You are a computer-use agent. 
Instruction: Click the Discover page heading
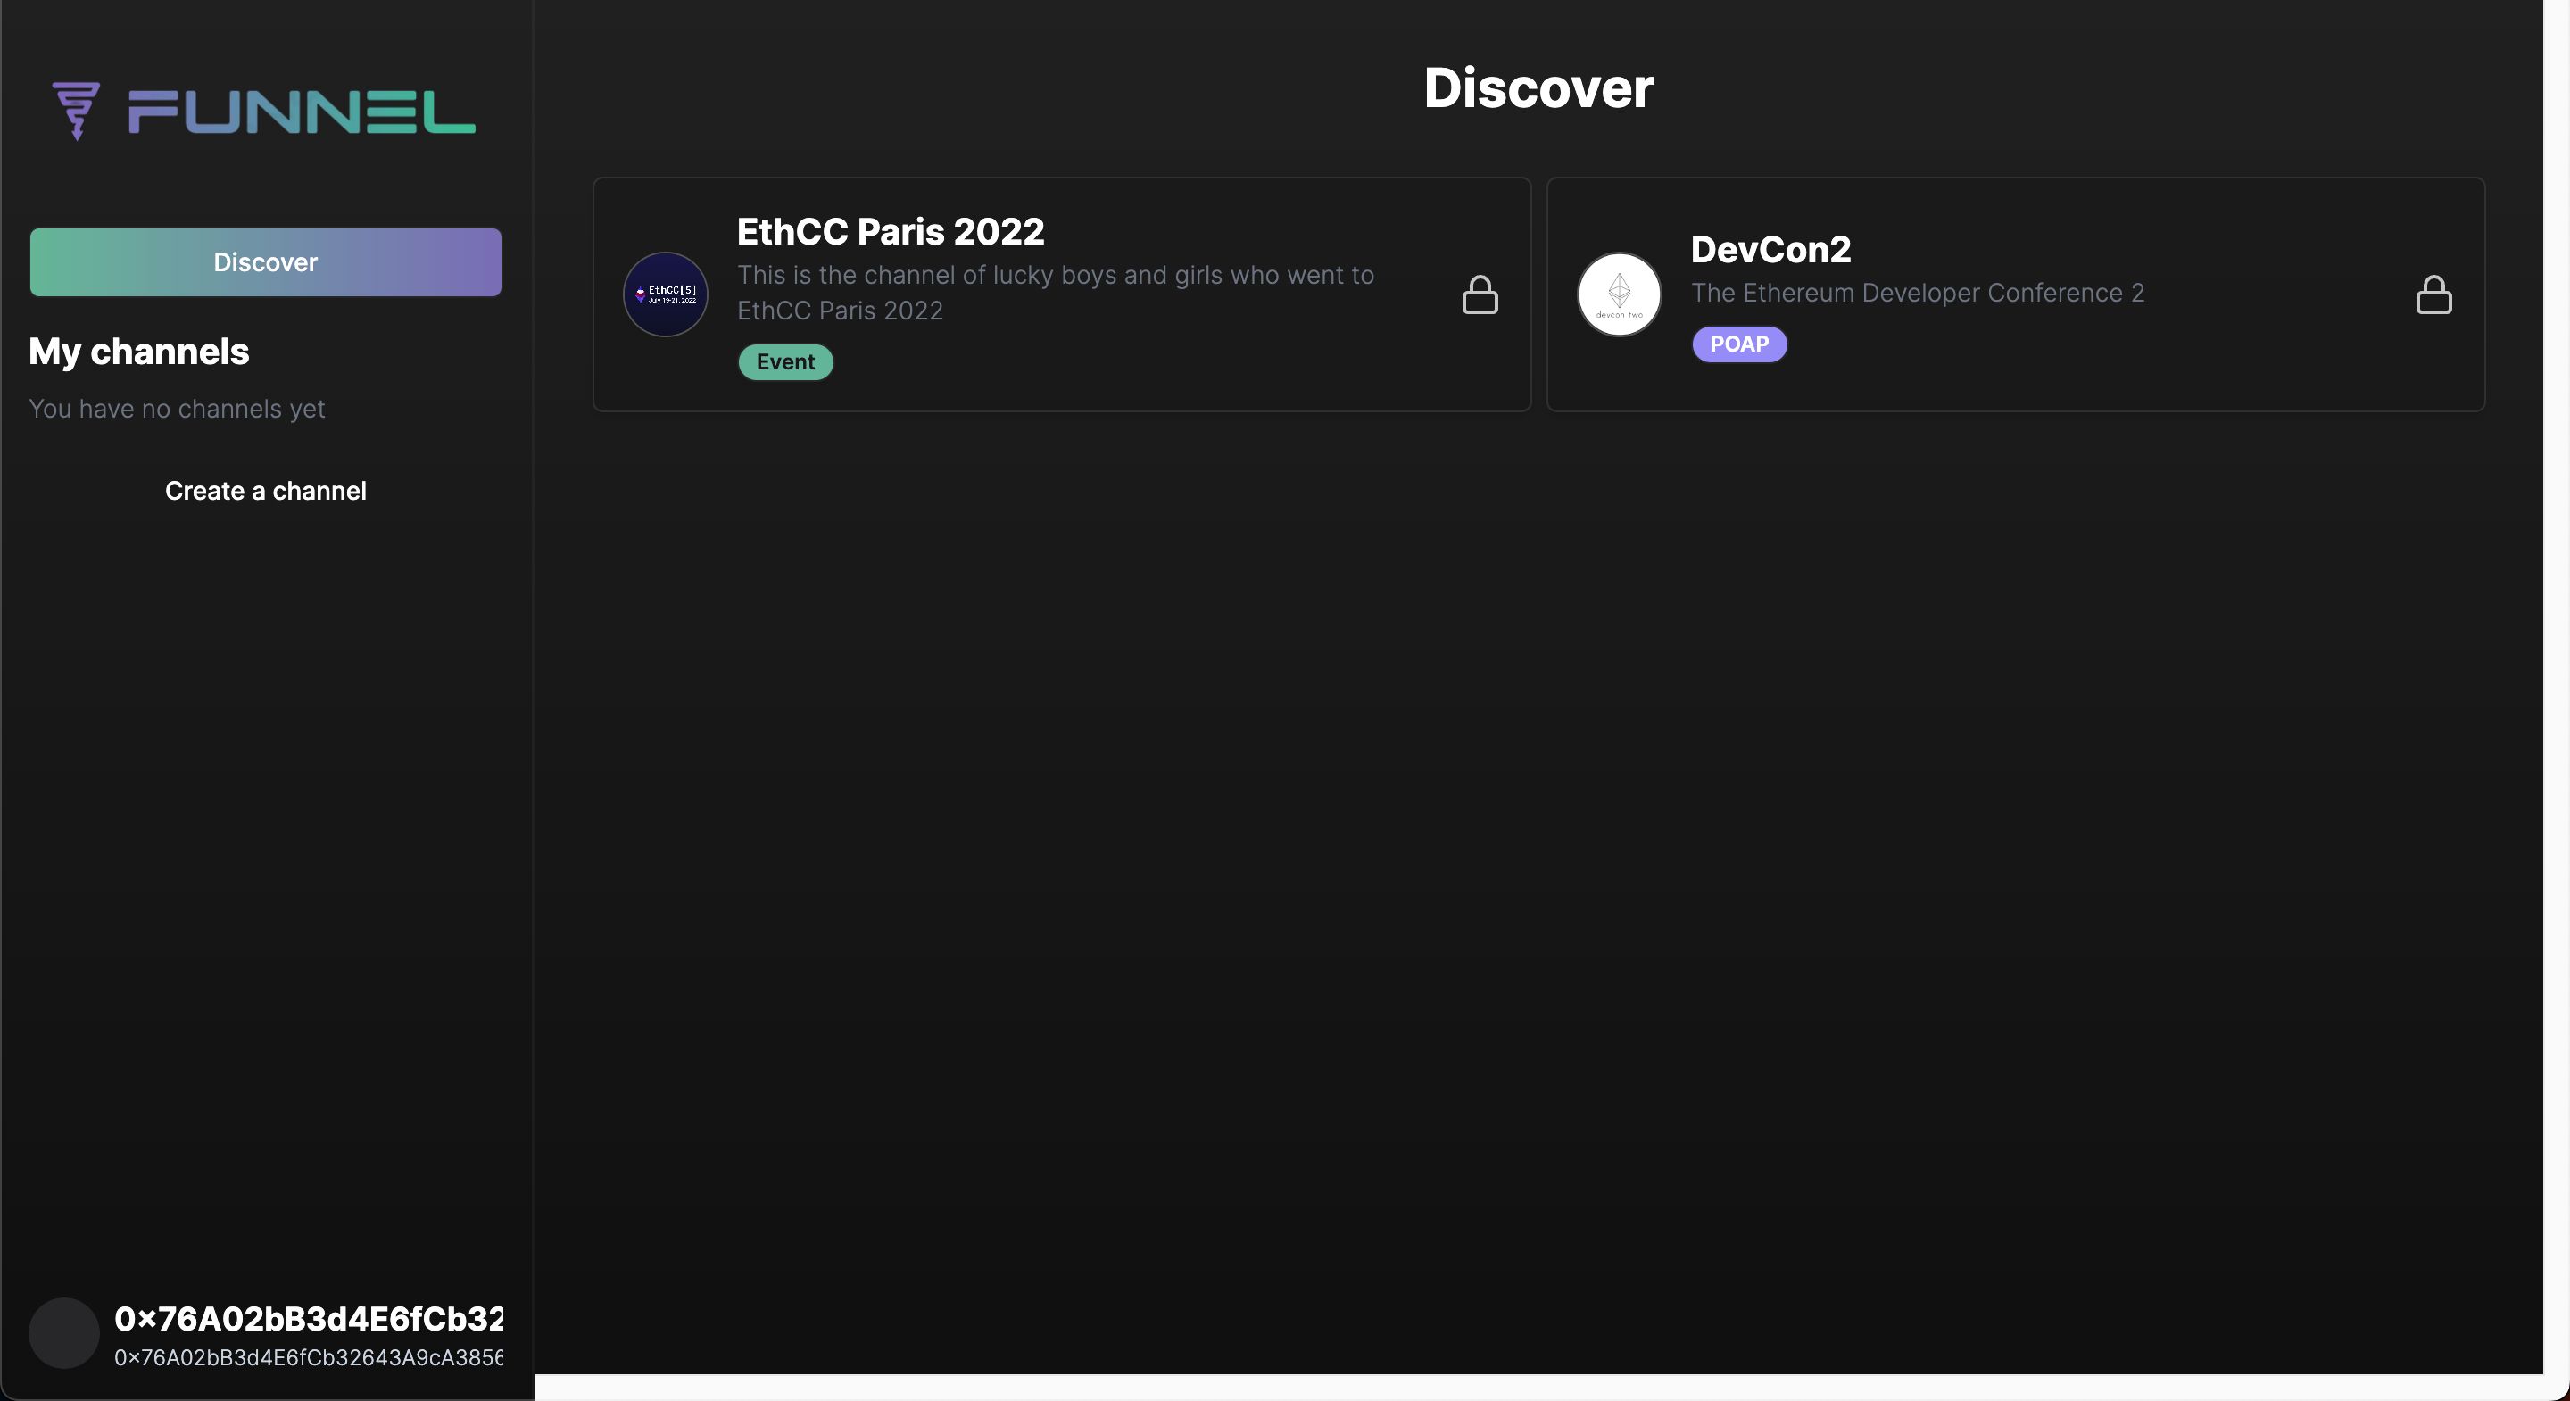click(x=1538, y=87)
